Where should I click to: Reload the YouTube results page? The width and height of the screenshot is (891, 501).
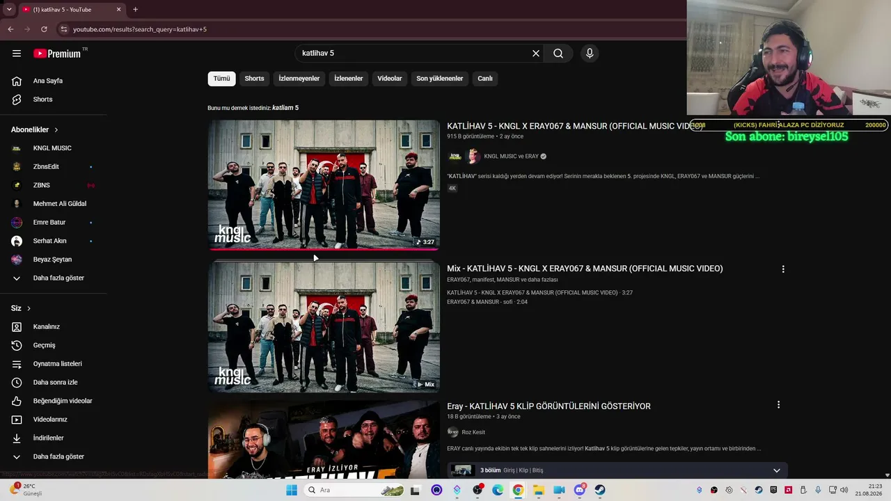tap(44, 29)
